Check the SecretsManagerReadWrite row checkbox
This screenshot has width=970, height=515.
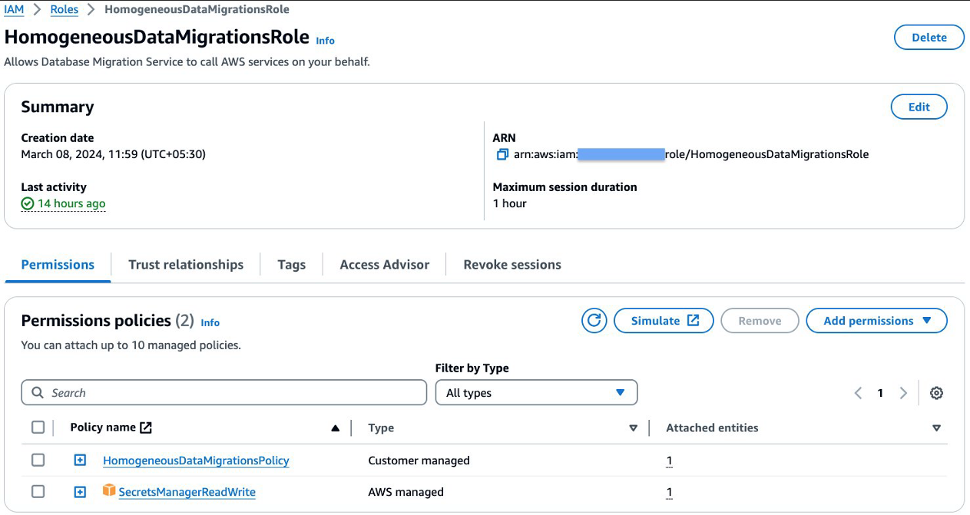pos(38,492)
